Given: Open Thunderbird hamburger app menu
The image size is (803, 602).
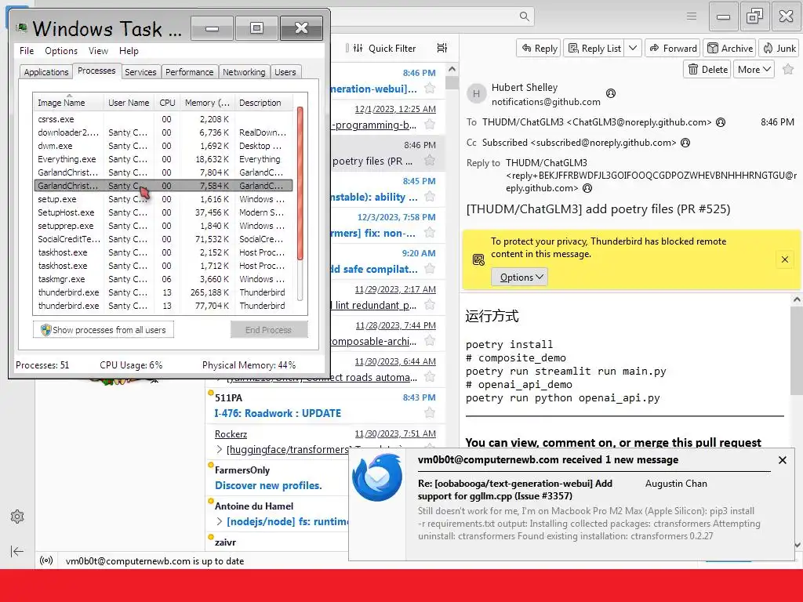Looking at the screenshot, I should click(x=692, y=16).
